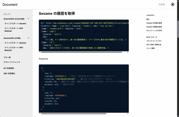The height and width of the screenshot is (117, 179).
Task: Jump to 紹介 in contents
Action: [148, 19]
